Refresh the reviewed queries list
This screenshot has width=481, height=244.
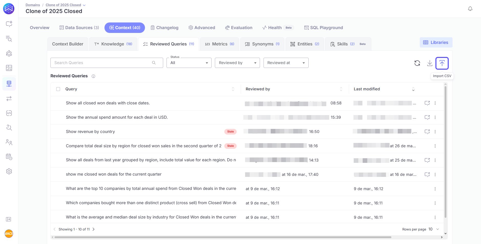tap(417, 63)
